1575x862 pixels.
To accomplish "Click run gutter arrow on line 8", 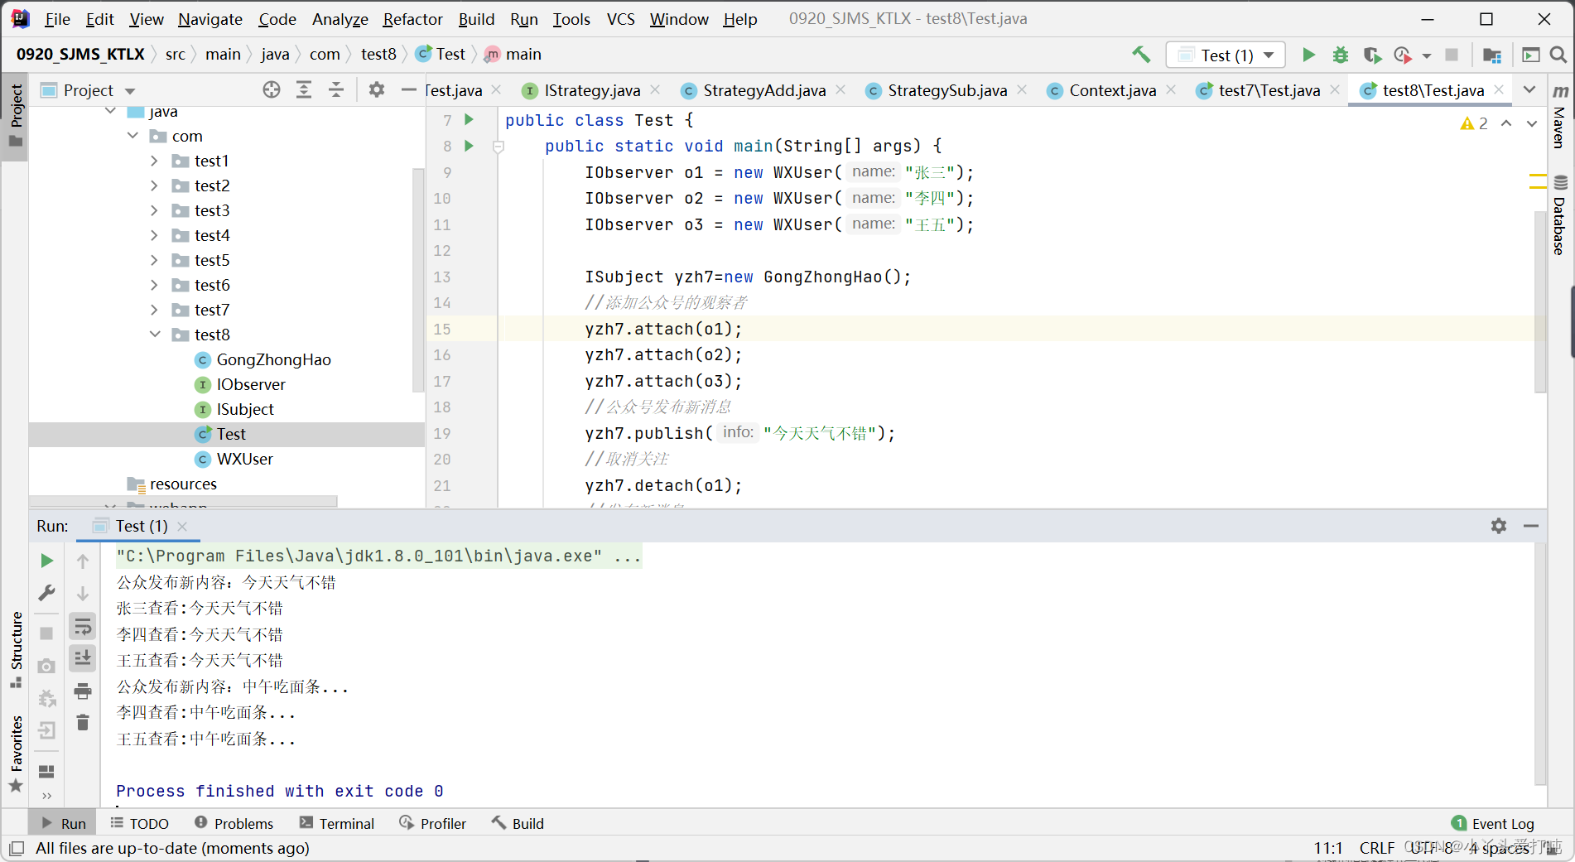I will tap(469, 146).
